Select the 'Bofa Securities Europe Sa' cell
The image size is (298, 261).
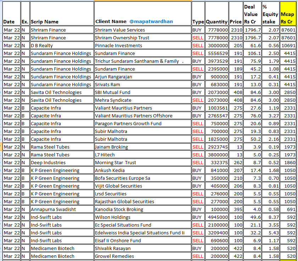pos(143,178)
